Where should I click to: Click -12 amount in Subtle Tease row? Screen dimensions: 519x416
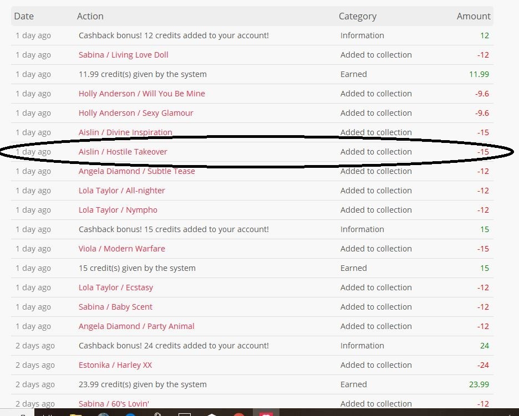click(483, 171)
